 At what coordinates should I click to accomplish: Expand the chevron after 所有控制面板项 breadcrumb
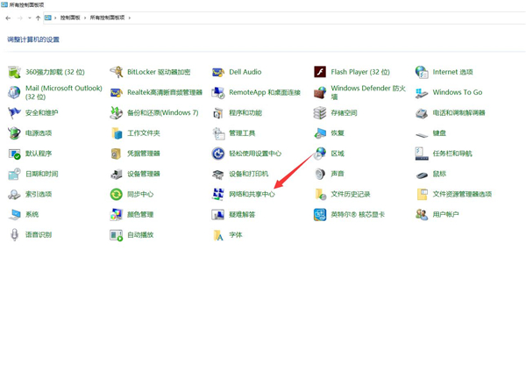(x=129, y=18)
